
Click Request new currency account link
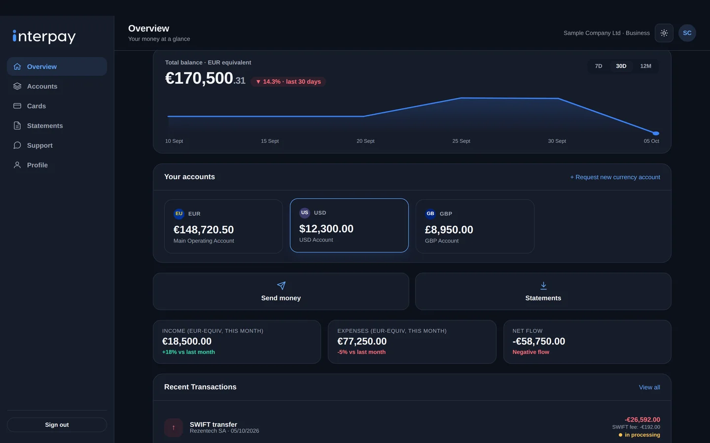pyautogui.click(x=615, y=177)
